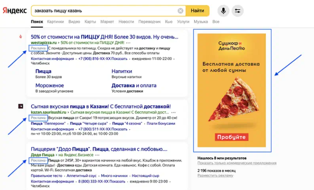Open Аппетитный соус link
This screenshot has width=314, height=190.
point(81,176)
